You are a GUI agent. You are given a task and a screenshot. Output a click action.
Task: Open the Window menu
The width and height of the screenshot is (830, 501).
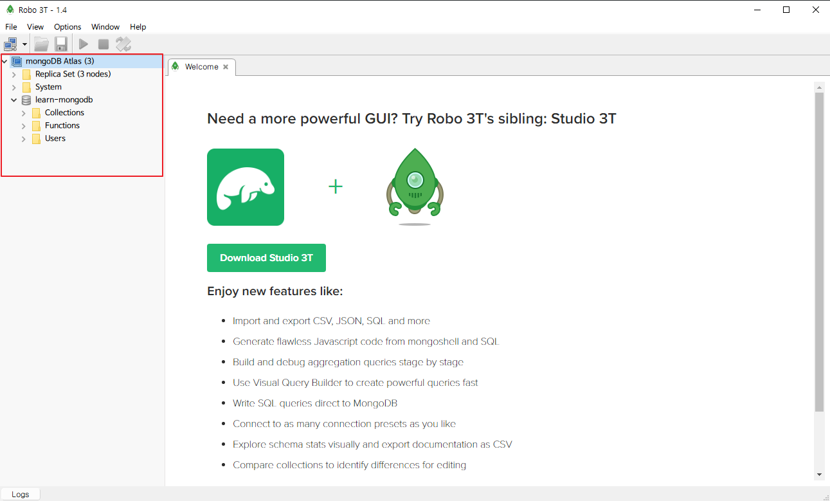point(105,27)
